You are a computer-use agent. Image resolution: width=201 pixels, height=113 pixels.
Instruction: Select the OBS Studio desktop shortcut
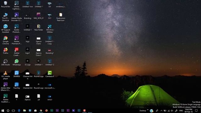pyautogui.click(x=6, y=62)
